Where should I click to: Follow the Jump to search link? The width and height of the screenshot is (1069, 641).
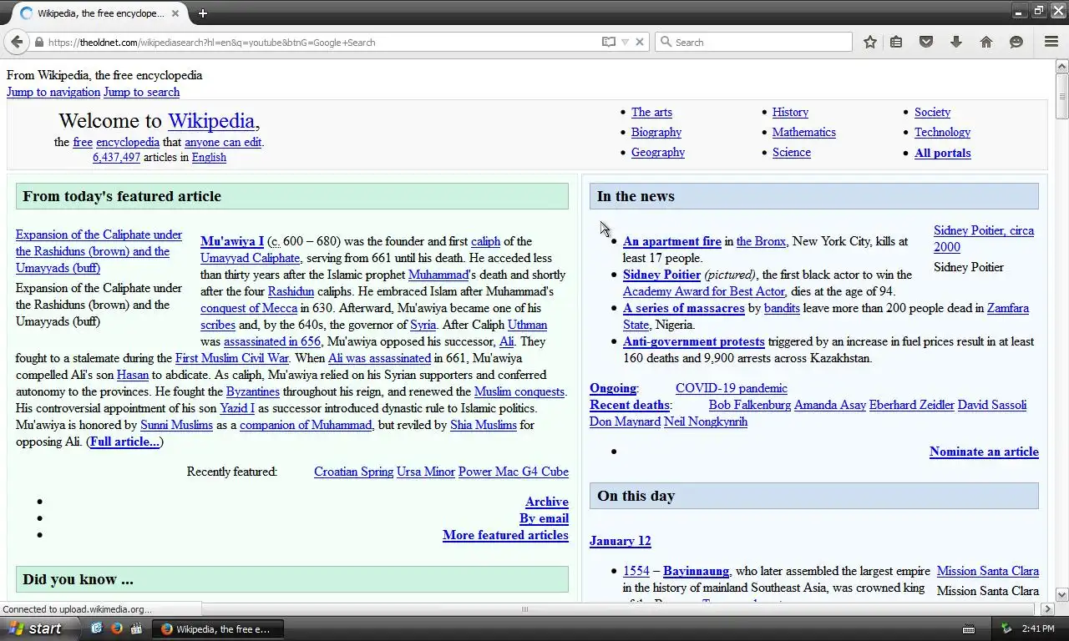(x=141, y=92)
